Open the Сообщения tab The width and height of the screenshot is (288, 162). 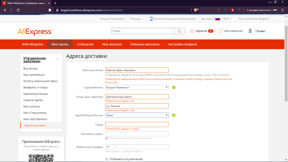tap(85, 44)
